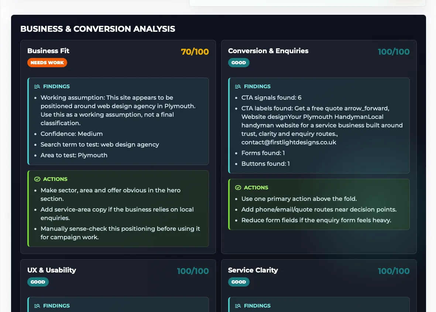The image size is (436, 312).
Task: Click the Business & Conversion Analysis heading
Action: [98, 29]
